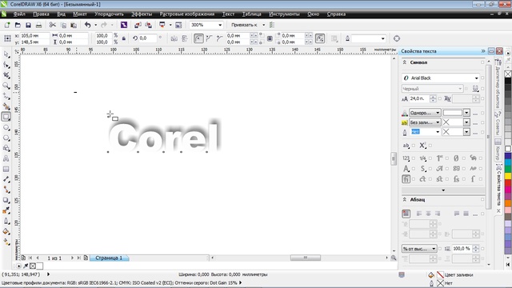This screenshot has width=512, height=288.
Task: Click the Open file folder icon
Action: (18, 25)
